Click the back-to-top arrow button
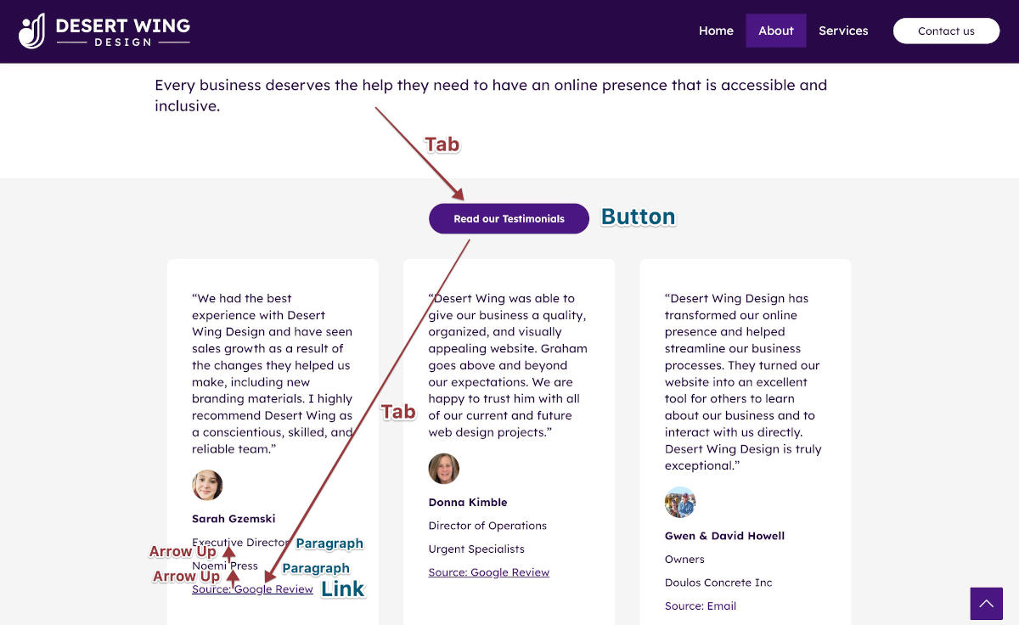 pyautogui.click(x=986, y=603)
